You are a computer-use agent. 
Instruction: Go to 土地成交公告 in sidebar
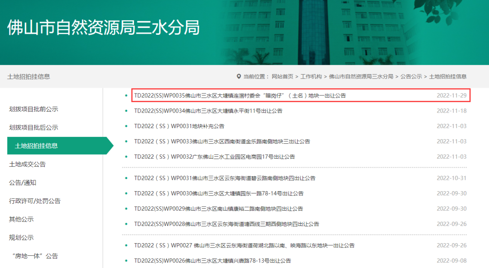point(27,165)
